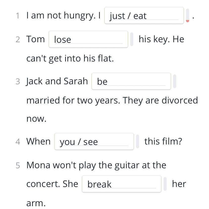
Task: Click the sentence 'I am not hungry.'
Action: [x=61, y=16]
